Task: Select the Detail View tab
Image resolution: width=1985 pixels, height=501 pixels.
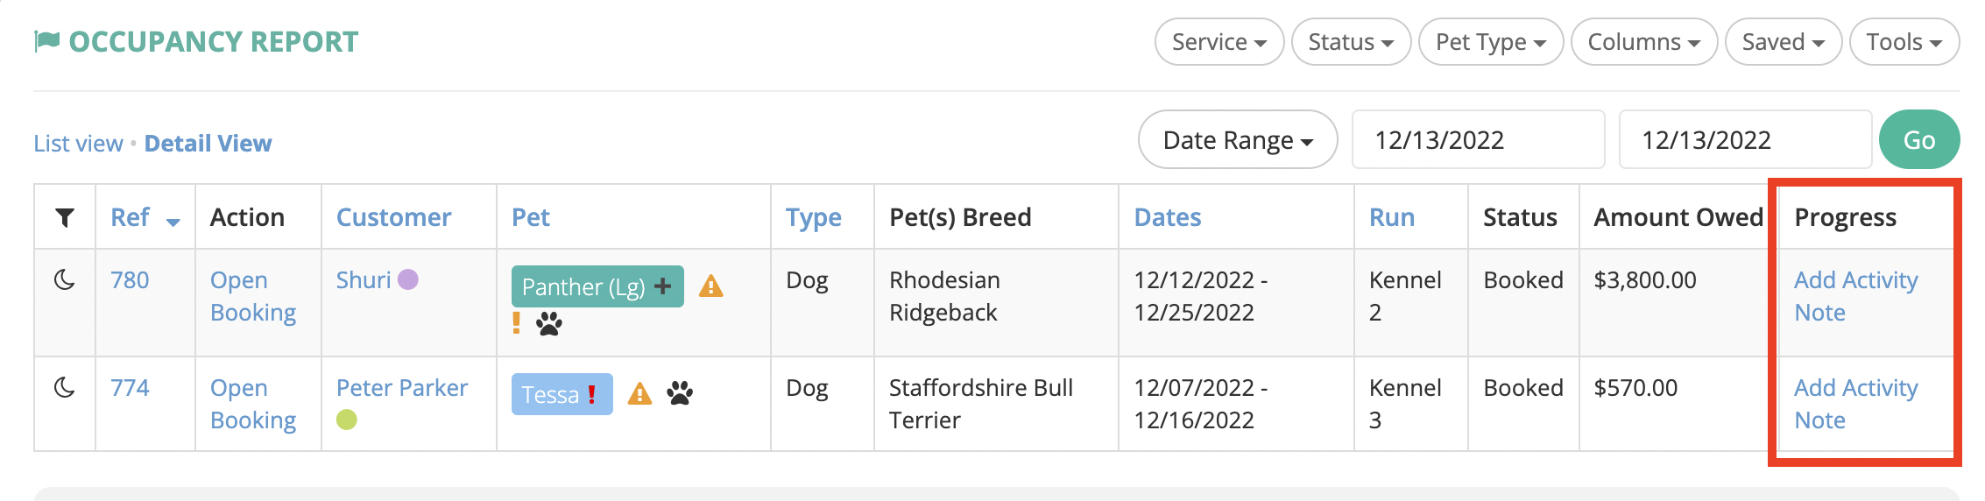Action: (x=208, y=143)
